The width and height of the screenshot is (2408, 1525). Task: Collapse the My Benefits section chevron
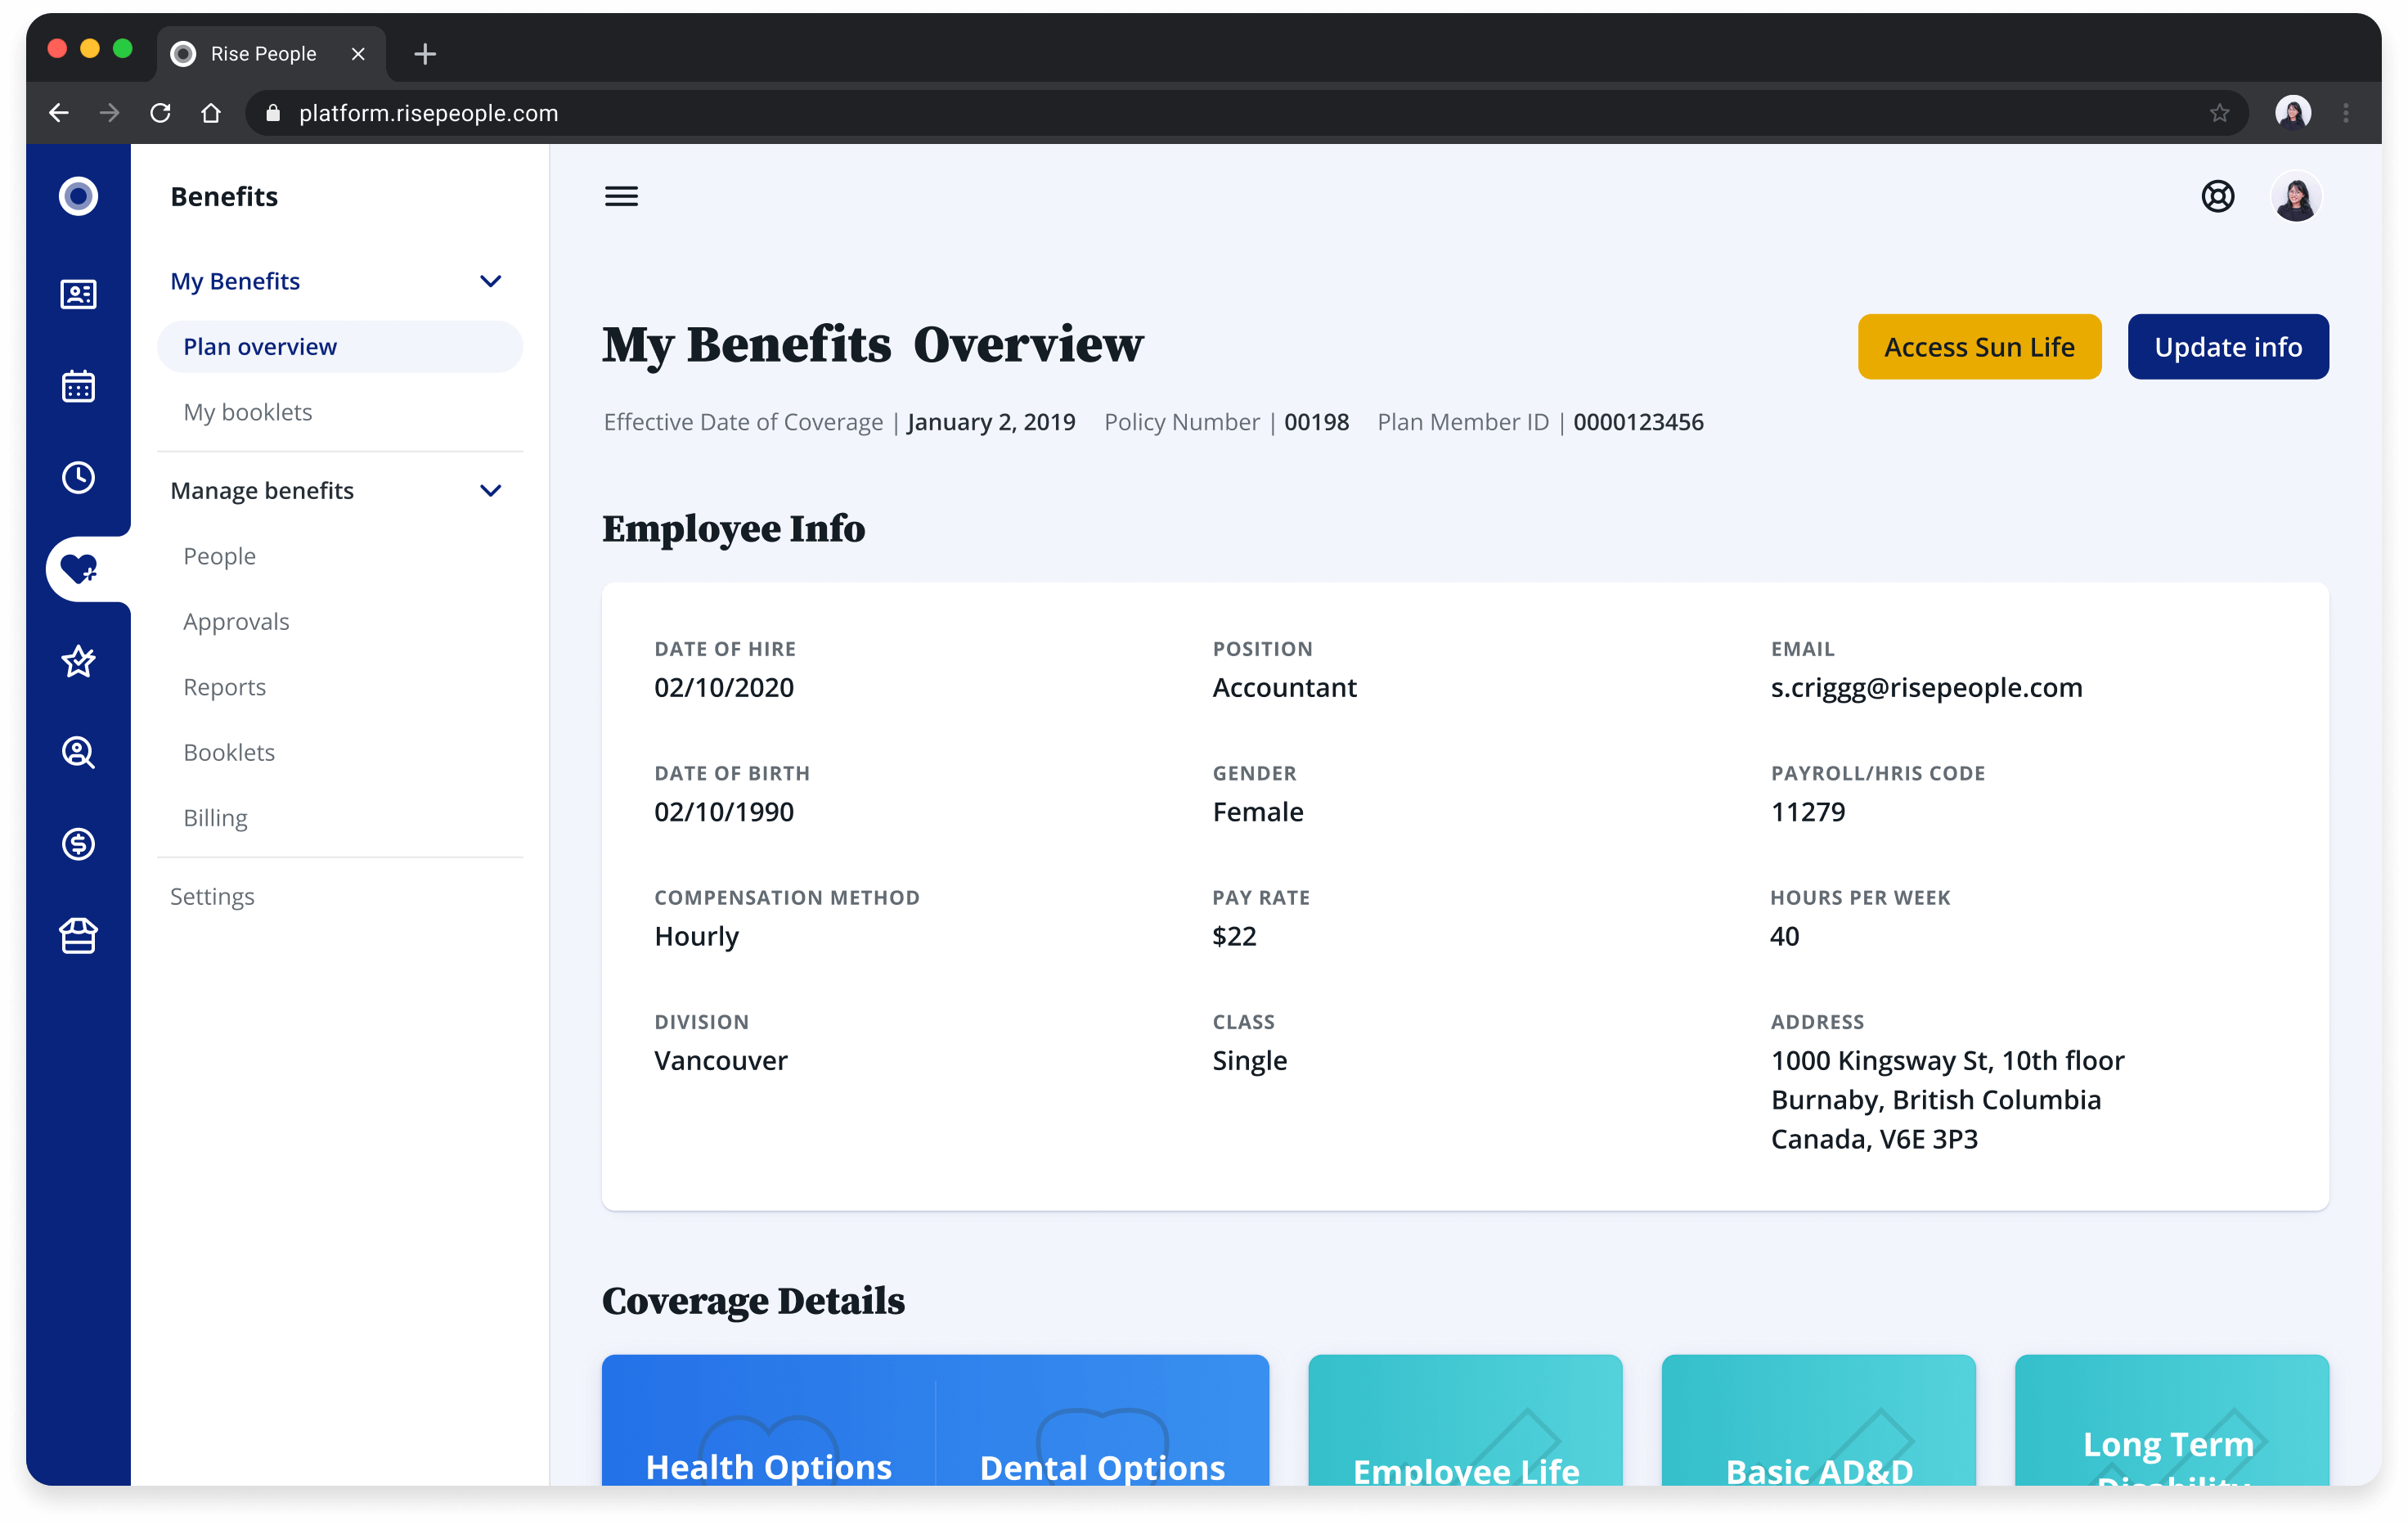[490, 281]
